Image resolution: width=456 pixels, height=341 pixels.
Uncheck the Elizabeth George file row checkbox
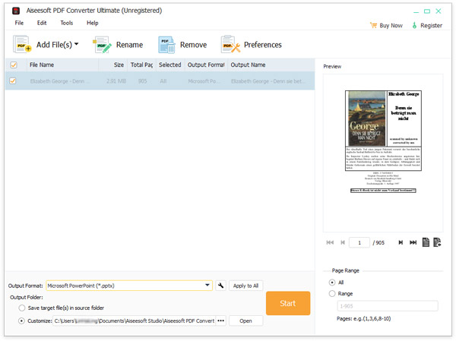13,81
